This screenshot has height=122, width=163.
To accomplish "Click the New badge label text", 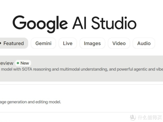I will 24,63.
